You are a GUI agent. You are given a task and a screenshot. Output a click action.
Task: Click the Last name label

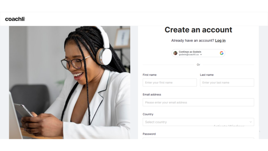(x=207, y=75)
